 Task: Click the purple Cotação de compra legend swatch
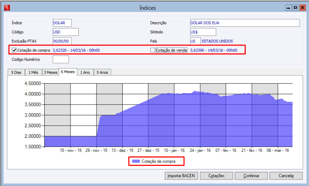[136, 161]
